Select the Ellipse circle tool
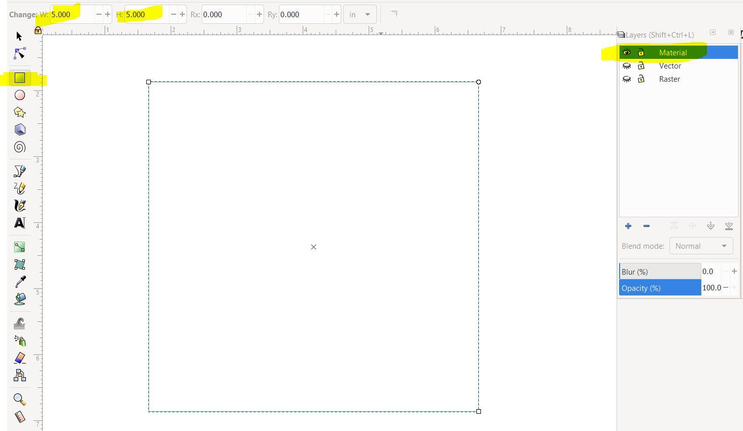 pyautogui.click(x=19, y=95)
